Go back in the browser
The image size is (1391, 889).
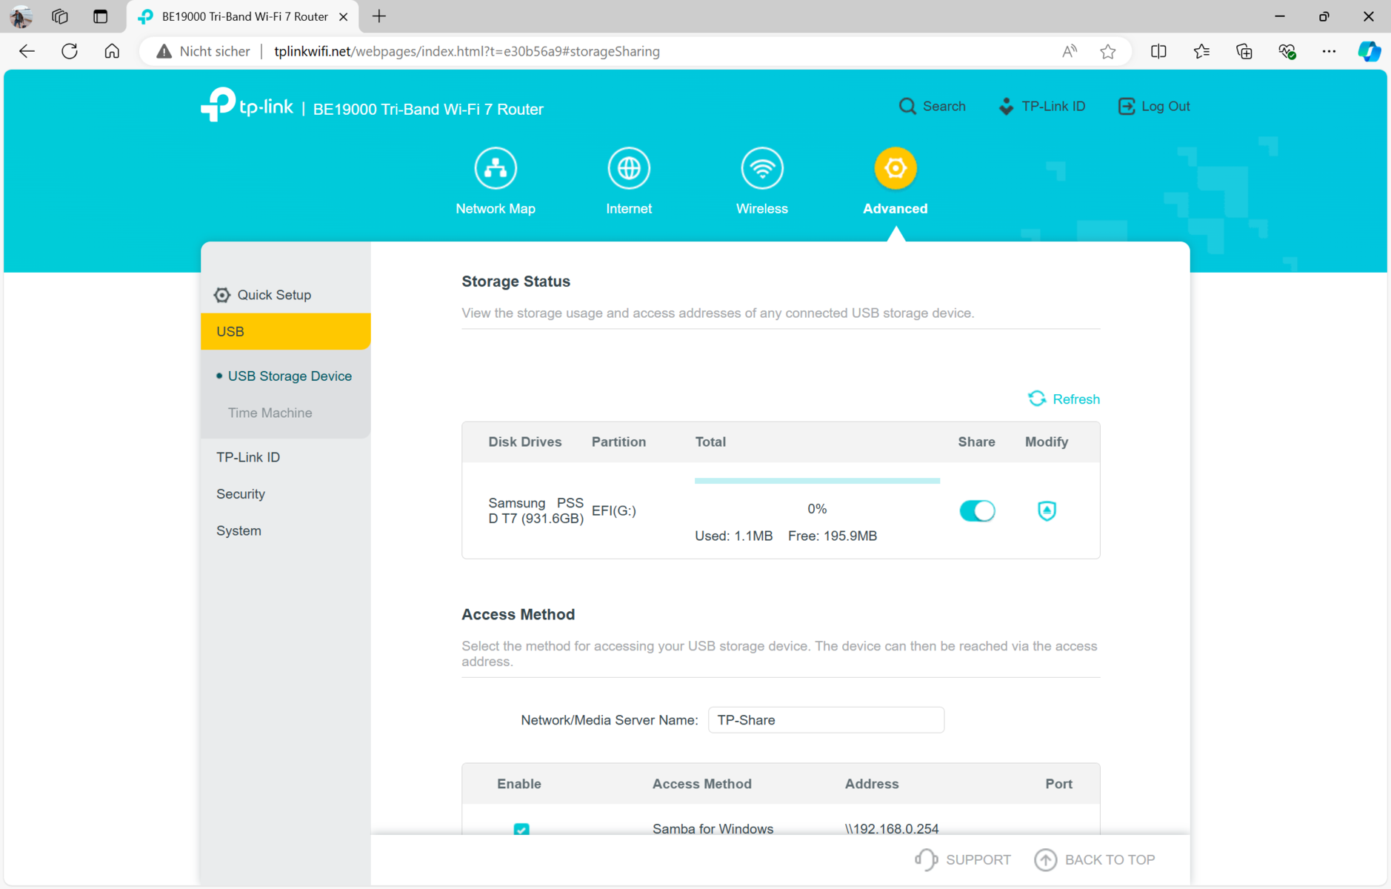27,51
